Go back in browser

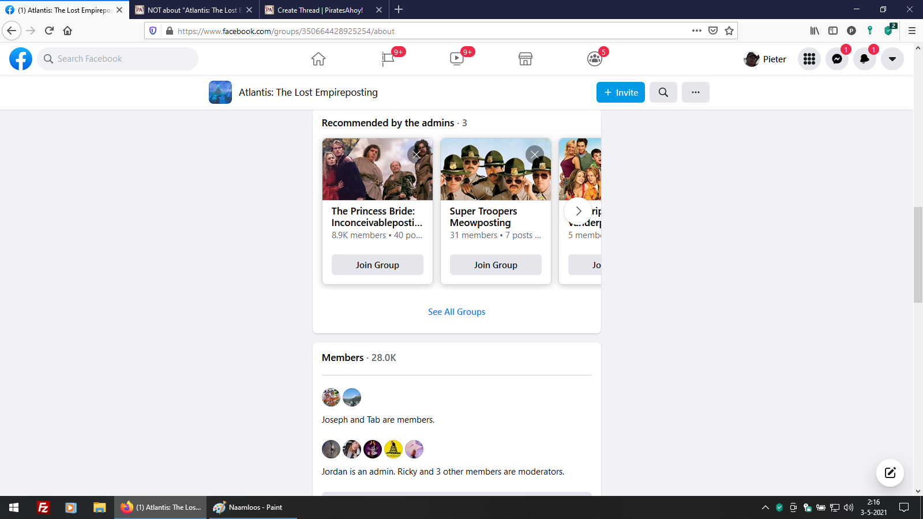click(x=12, y=31)
